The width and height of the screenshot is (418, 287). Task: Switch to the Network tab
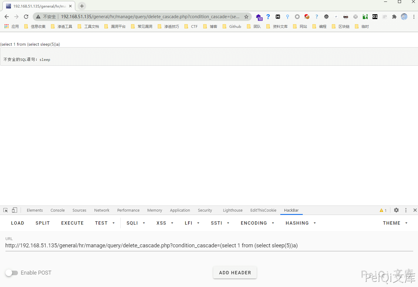pos(102,210)
